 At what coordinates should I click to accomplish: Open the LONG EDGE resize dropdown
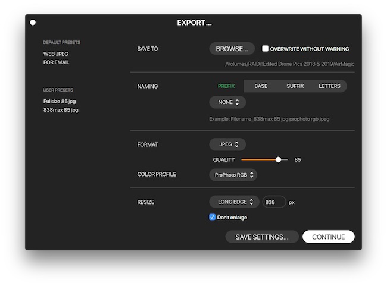pyautogui.click(x=234, y=202)
